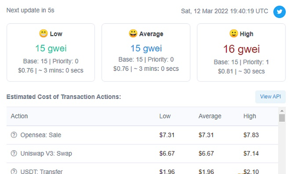This screenshot has height=174, width=290.
Task: Click the scrollbar up arrow
Action: coord(282,111)
